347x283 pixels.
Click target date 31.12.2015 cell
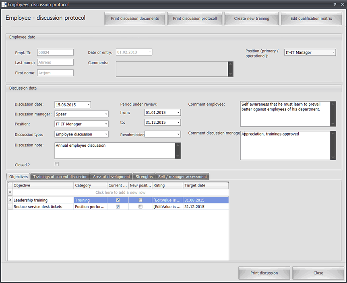tap(206, 207)
